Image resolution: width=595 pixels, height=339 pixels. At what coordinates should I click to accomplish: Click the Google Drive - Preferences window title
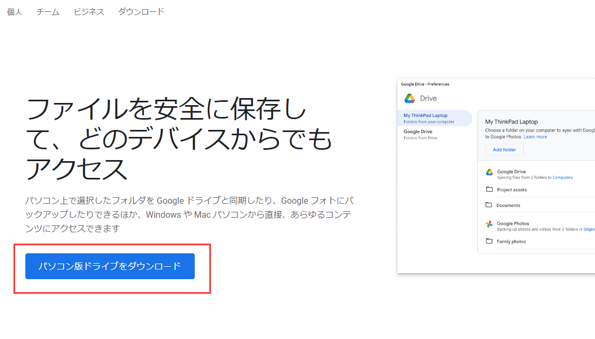425,84
